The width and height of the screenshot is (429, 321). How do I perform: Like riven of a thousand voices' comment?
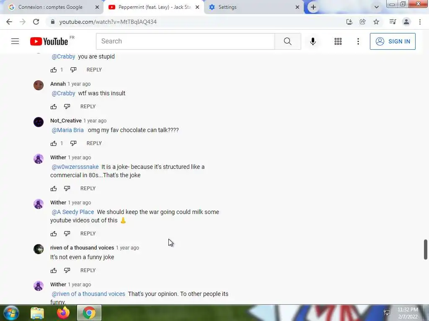coord(54,270)
